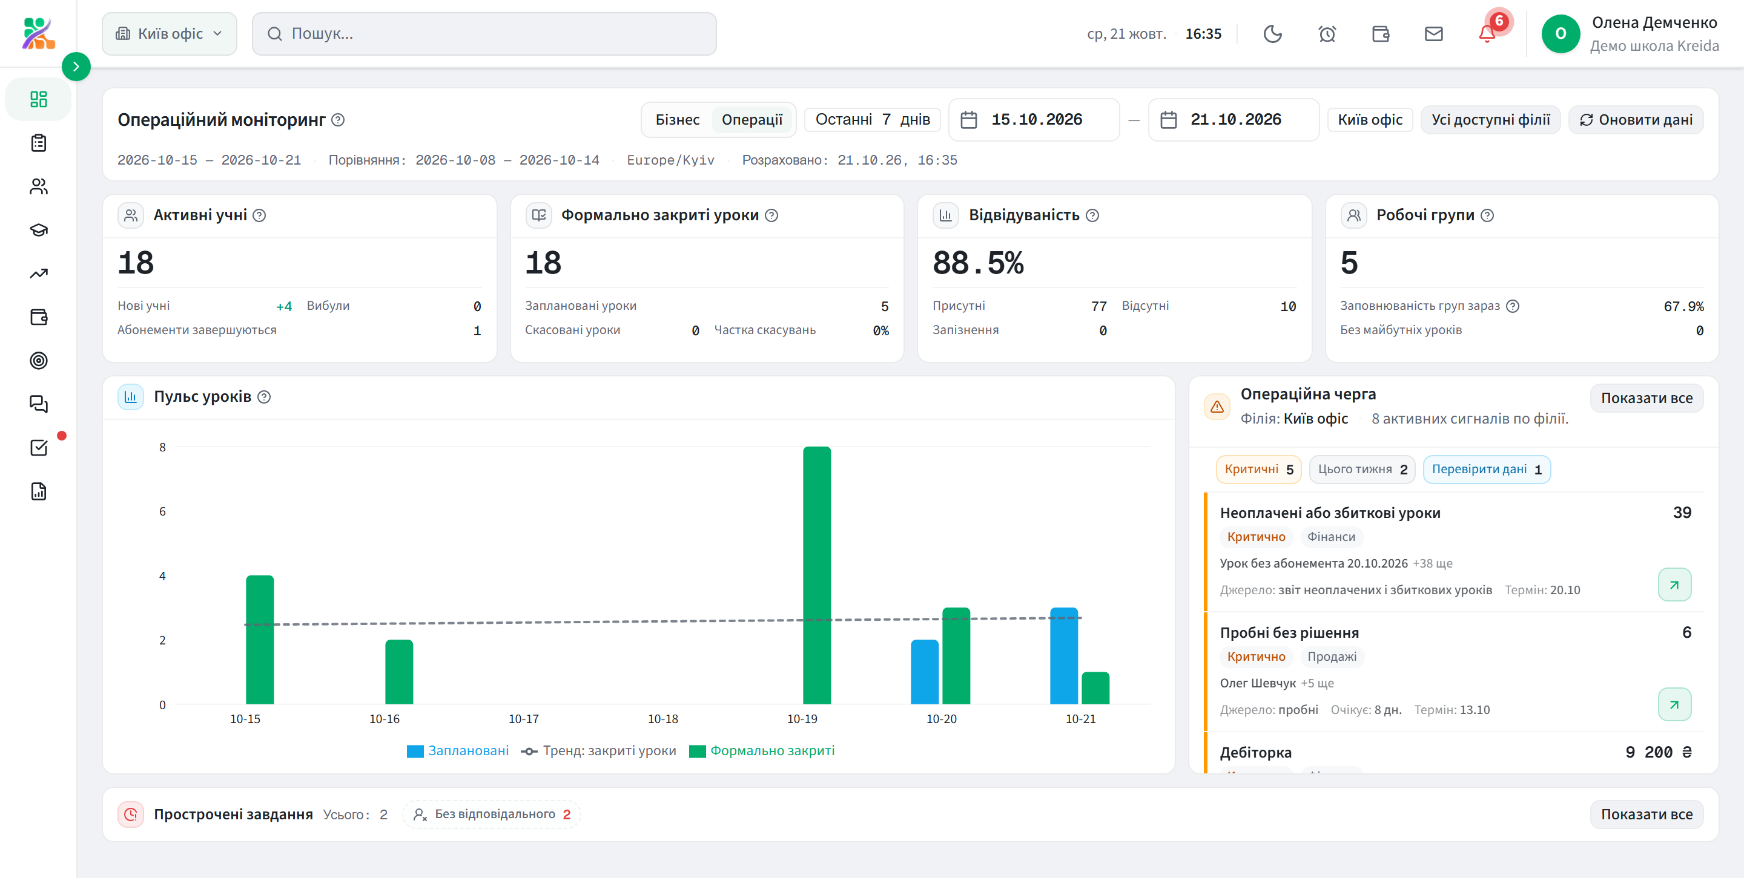
Task: Switch to the Операції tab
Action: tap(751, 120)
